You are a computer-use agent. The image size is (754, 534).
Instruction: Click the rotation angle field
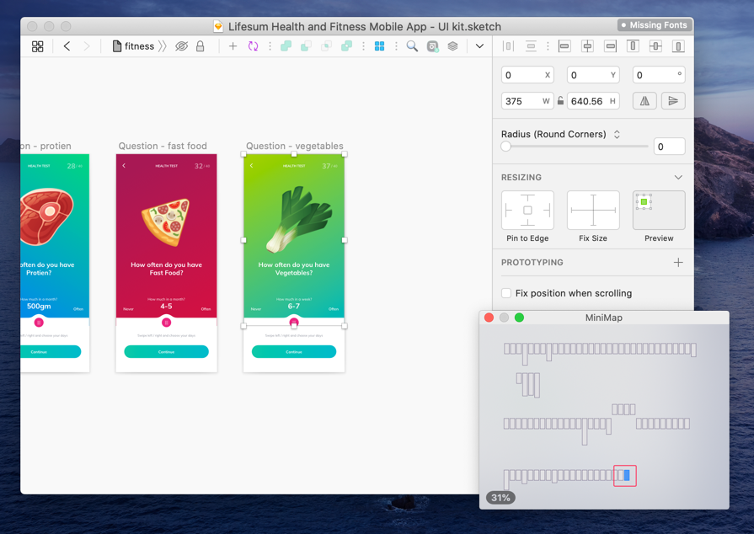(x=659, y=75)
